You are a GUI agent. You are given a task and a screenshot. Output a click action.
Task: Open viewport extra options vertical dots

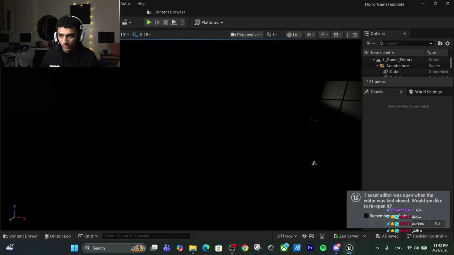(348, 35)
